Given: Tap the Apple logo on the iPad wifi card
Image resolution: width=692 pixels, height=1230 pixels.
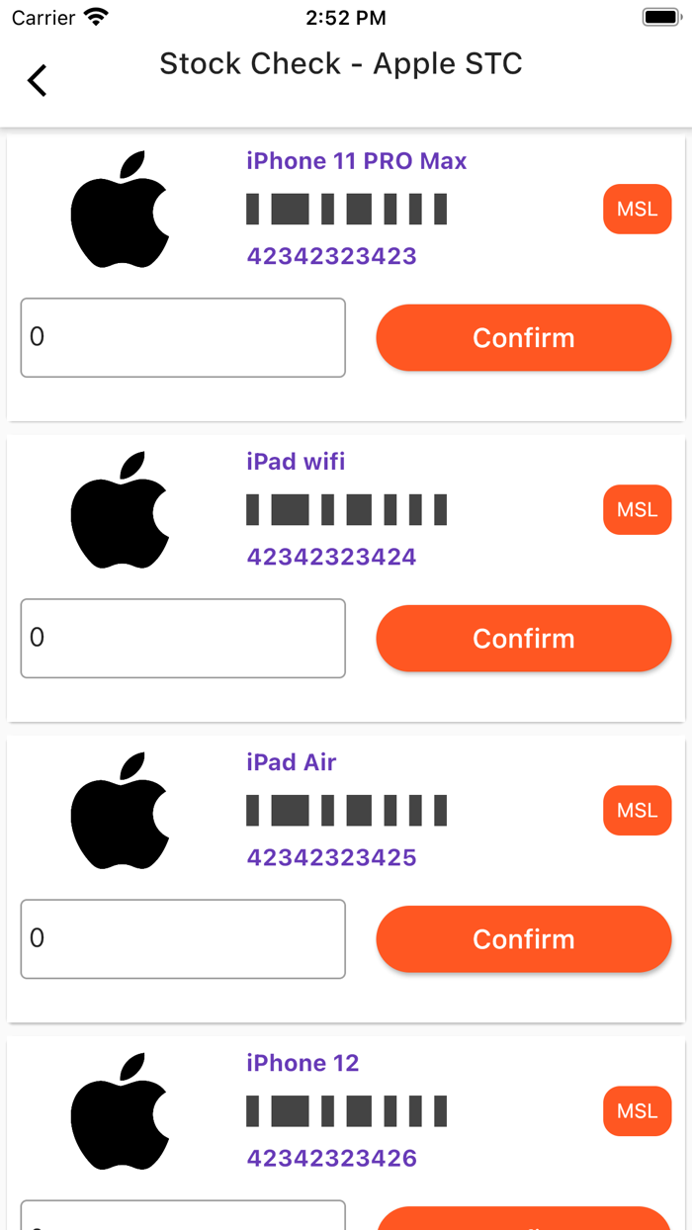Looking at the screenshot, I should (121, 509).
